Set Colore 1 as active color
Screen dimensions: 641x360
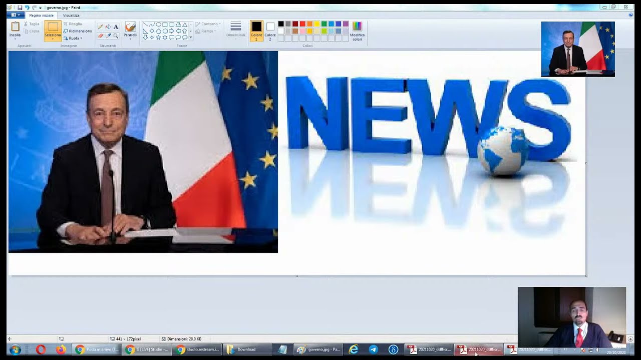(x=256, y=30)
